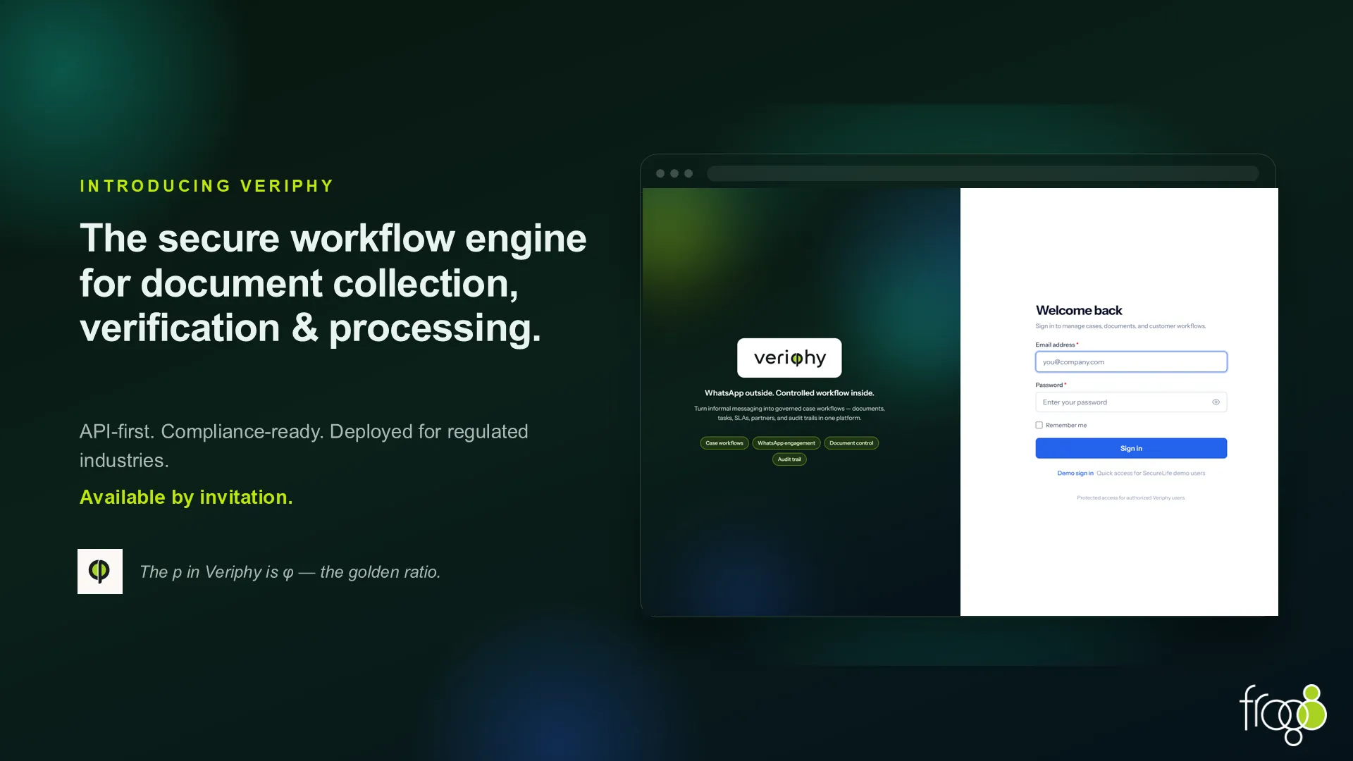Click 'Sign in to manage cases' subtitle
This screenshot has width=1353, height=761.
[x=1120, y=326]
